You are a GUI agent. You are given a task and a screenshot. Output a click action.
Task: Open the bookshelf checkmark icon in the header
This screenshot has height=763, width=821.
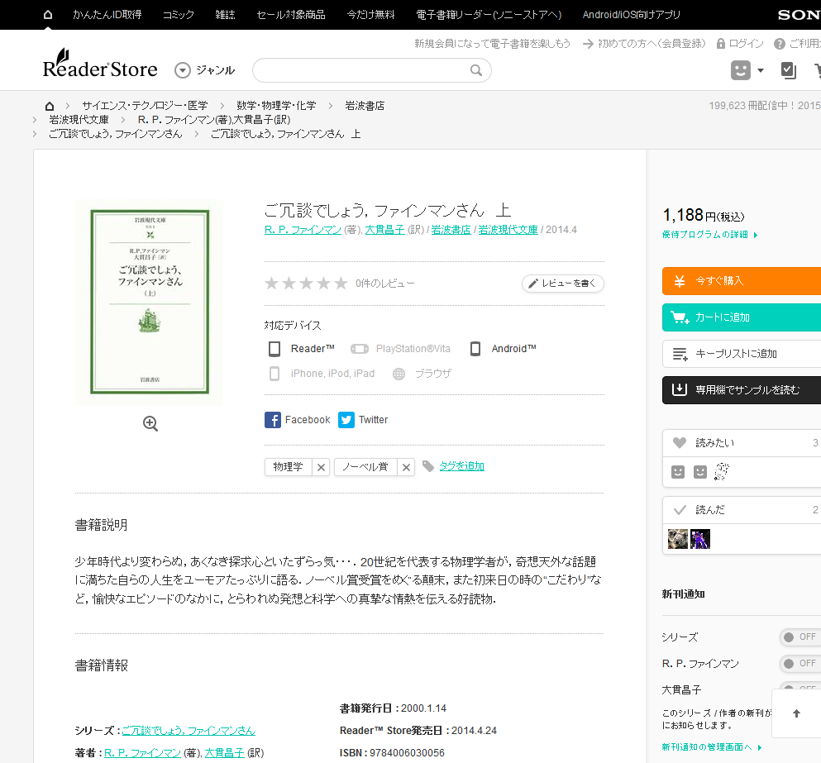pos(789,70)
